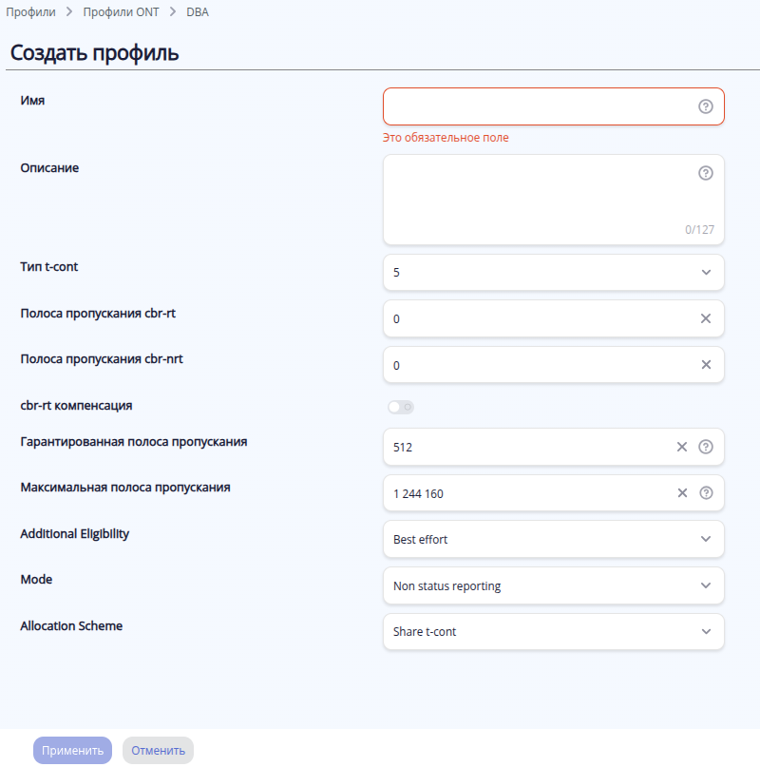Clear the cbr-rt bandwidth value
This screenshot has width=760, height=767.
[x=706, y=318]
